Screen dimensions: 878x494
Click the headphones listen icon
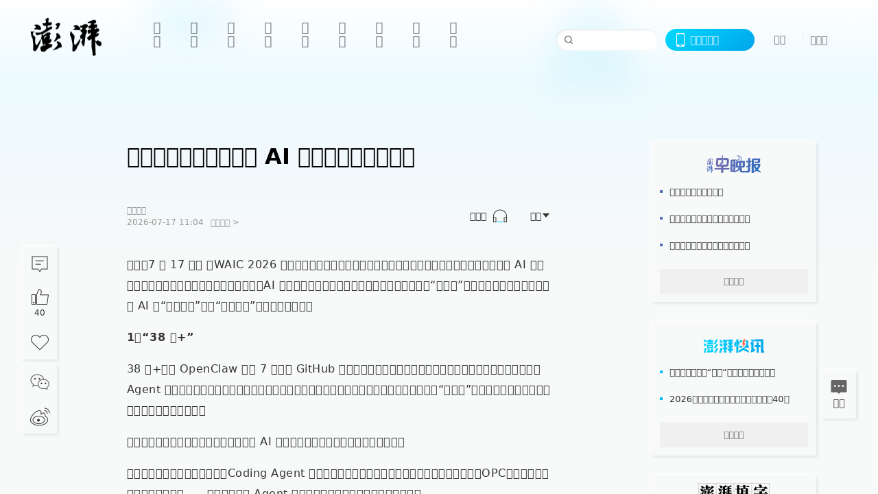(500, 216)
